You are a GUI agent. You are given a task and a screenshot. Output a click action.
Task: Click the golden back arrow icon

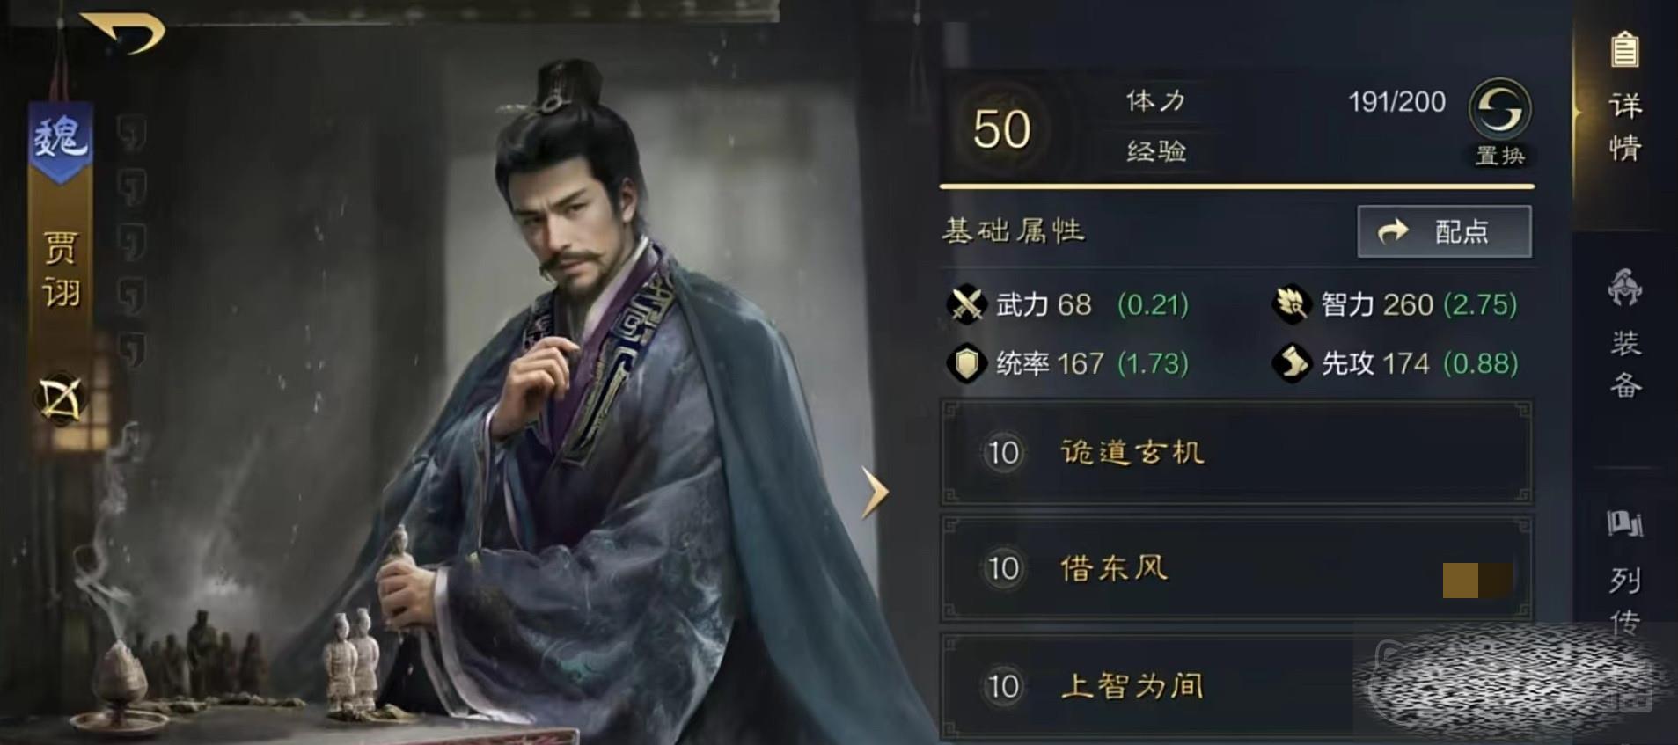coord(126,33)
